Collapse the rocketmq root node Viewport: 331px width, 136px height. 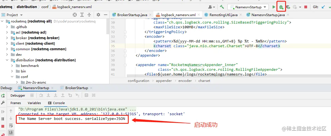(2, 21)
